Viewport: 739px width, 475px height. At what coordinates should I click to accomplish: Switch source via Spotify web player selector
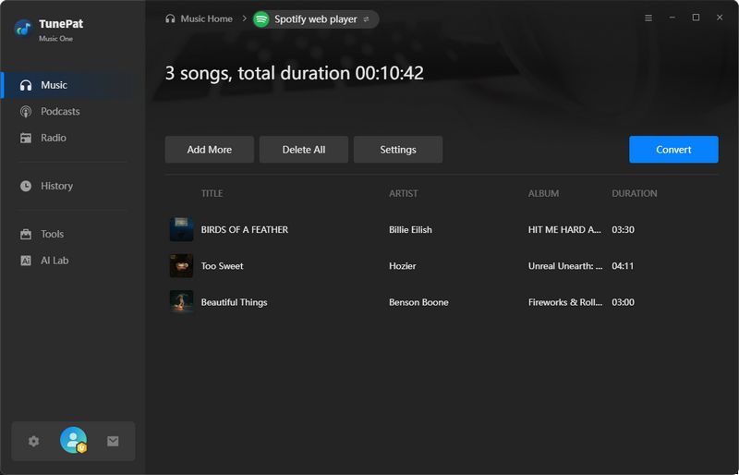click(316, 19)
